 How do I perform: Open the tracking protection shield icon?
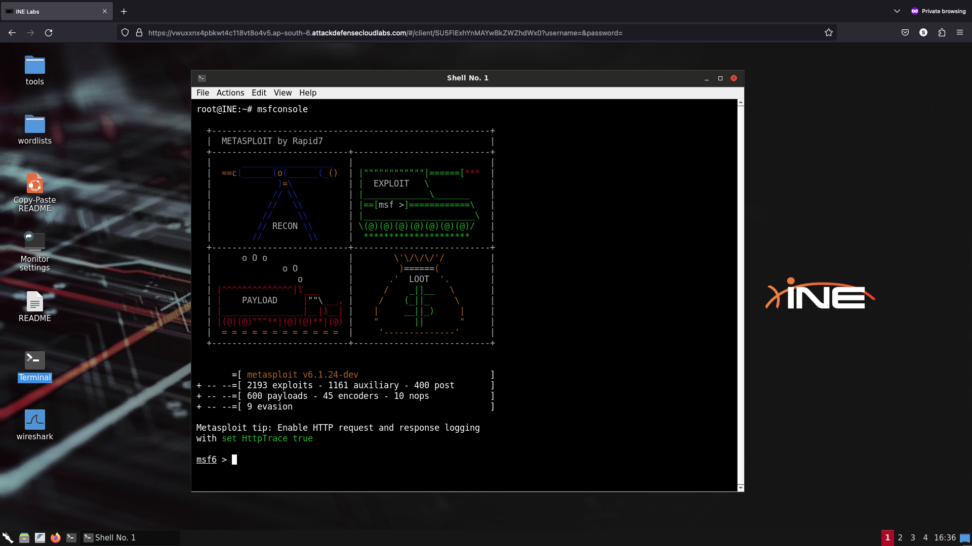tap(125, 33)
